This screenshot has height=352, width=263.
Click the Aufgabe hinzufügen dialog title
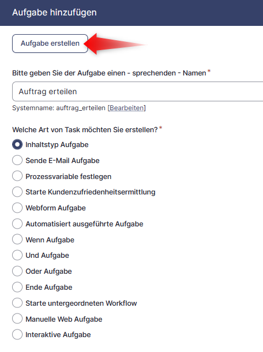click(x=54, y=12)
